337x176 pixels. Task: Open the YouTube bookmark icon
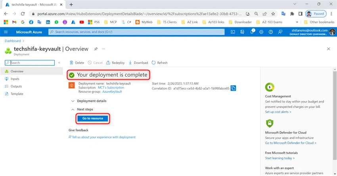coord(82,22)
